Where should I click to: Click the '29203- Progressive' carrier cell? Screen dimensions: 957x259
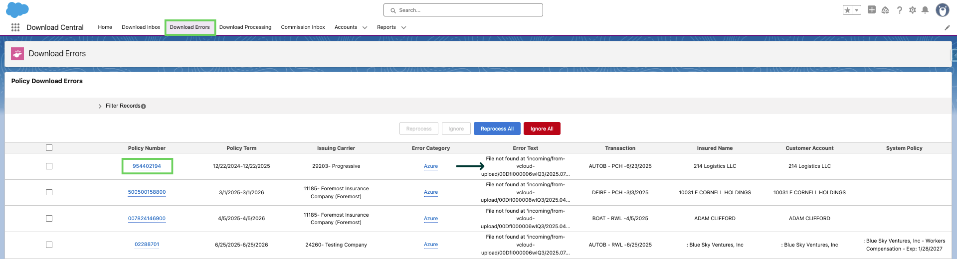coord(336,166)
